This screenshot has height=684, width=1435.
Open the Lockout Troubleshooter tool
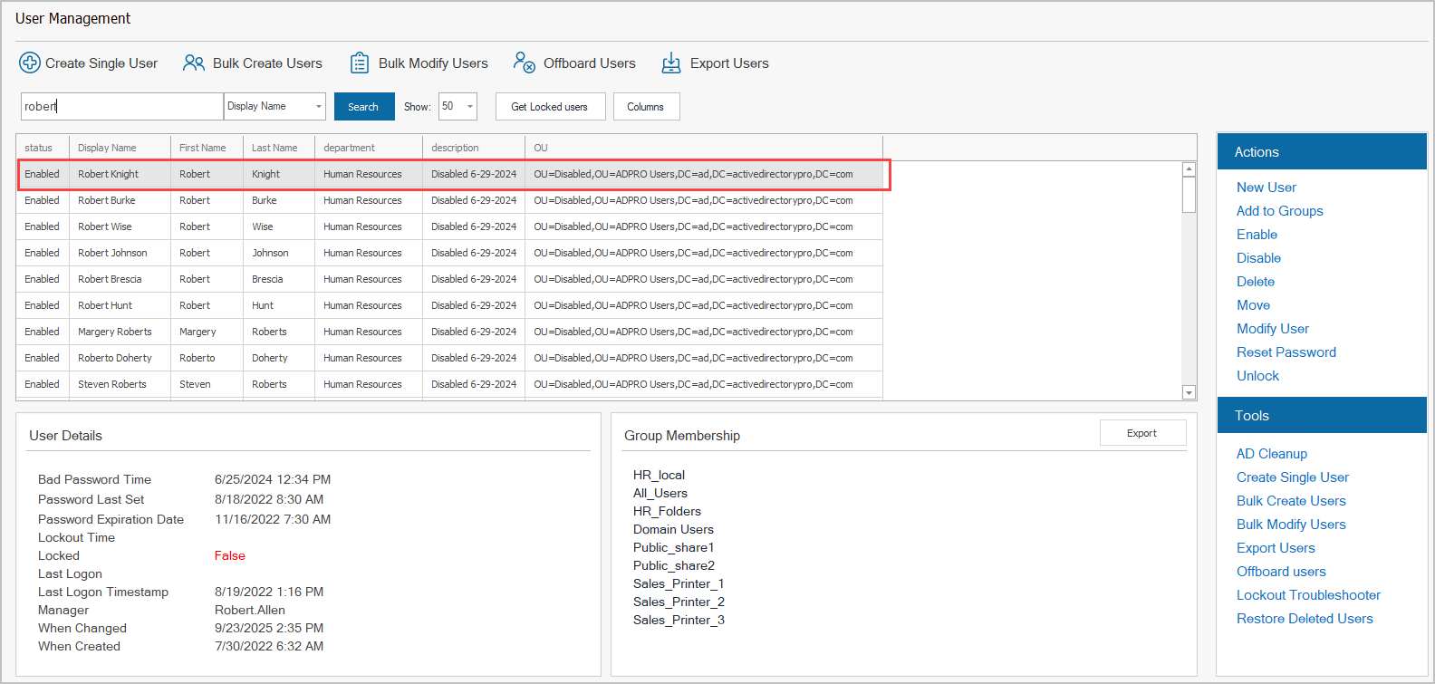[1308, 595]
